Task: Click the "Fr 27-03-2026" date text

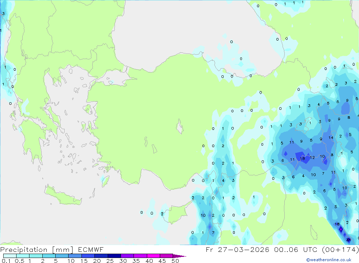Action: click(x=237, y=249)
